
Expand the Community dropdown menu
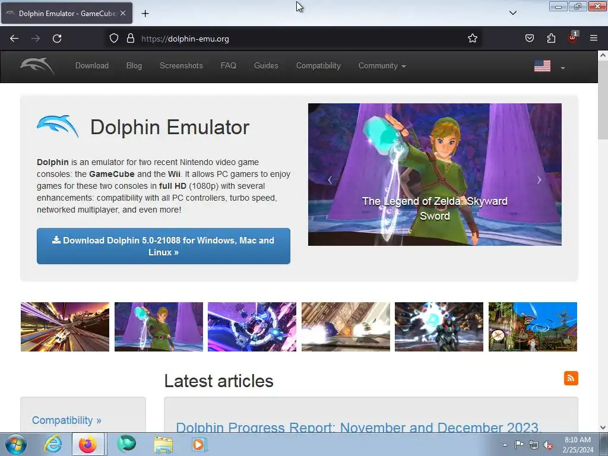pos(382,65)
